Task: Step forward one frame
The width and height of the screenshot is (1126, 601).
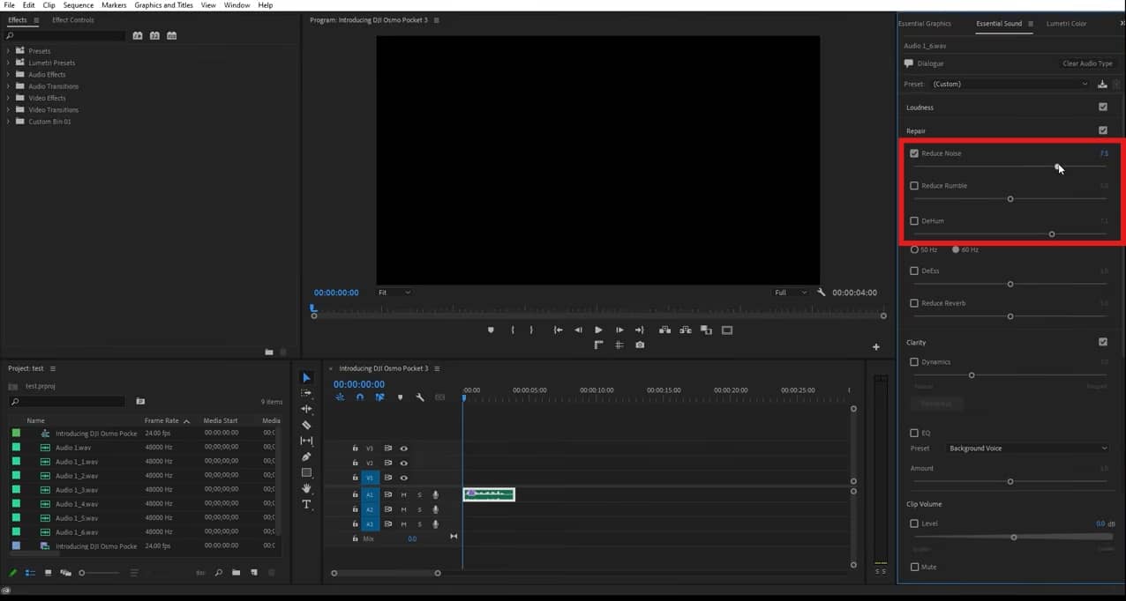Action: click(x=619, y=330)
